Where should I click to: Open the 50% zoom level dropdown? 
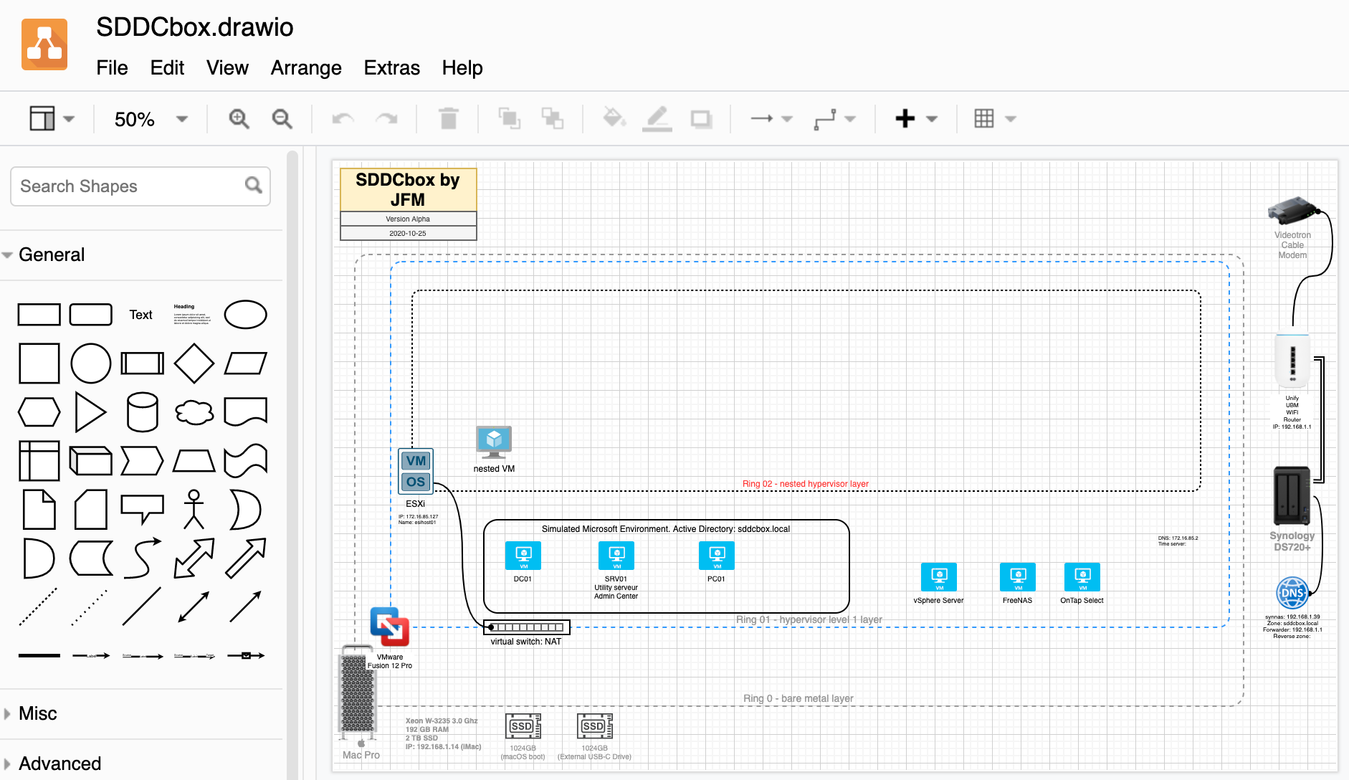click(151, 119)
